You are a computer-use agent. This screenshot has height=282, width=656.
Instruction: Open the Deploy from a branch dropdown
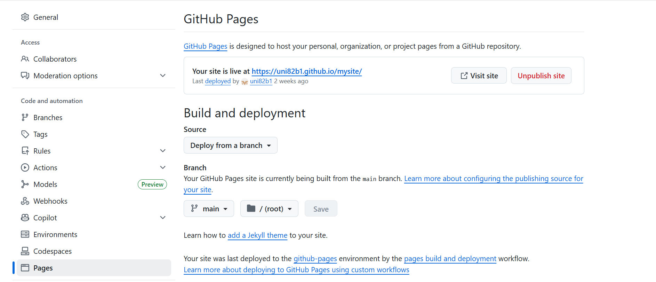coord(230,145)
